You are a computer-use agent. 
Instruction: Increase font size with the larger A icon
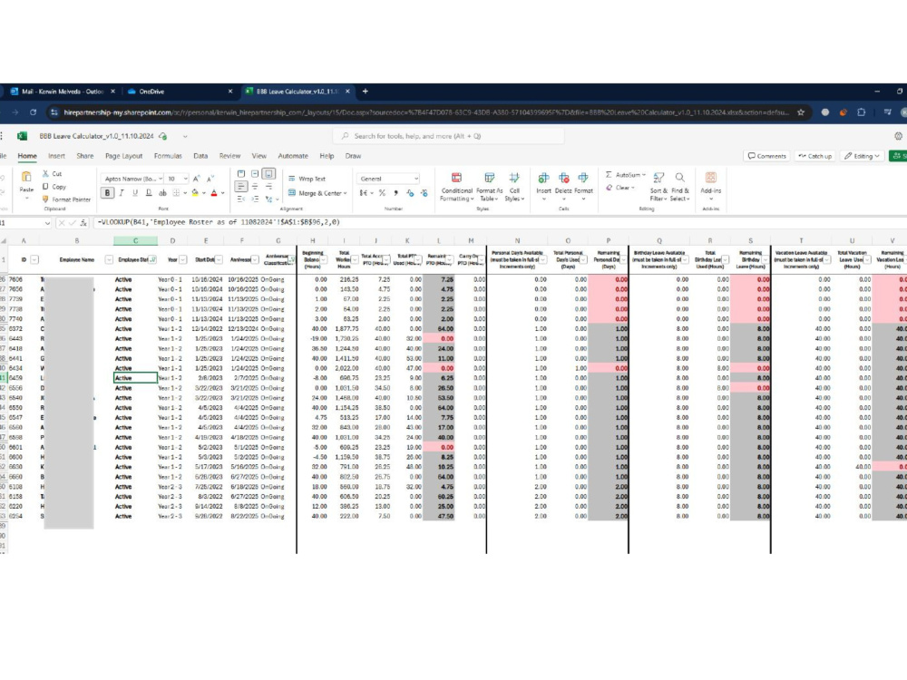pos(197,179)
